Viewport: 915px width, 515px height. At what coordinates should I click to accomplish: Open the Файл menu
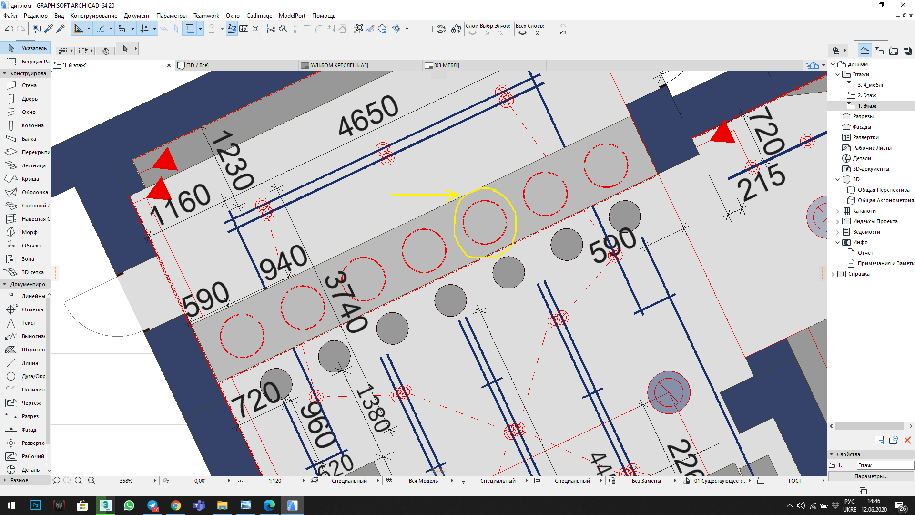click(x=11, y=15)
